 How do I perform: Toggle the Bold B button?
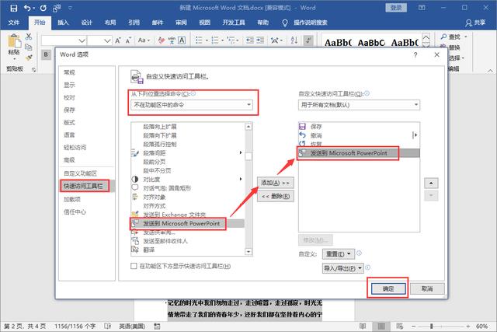pos(46,54)
